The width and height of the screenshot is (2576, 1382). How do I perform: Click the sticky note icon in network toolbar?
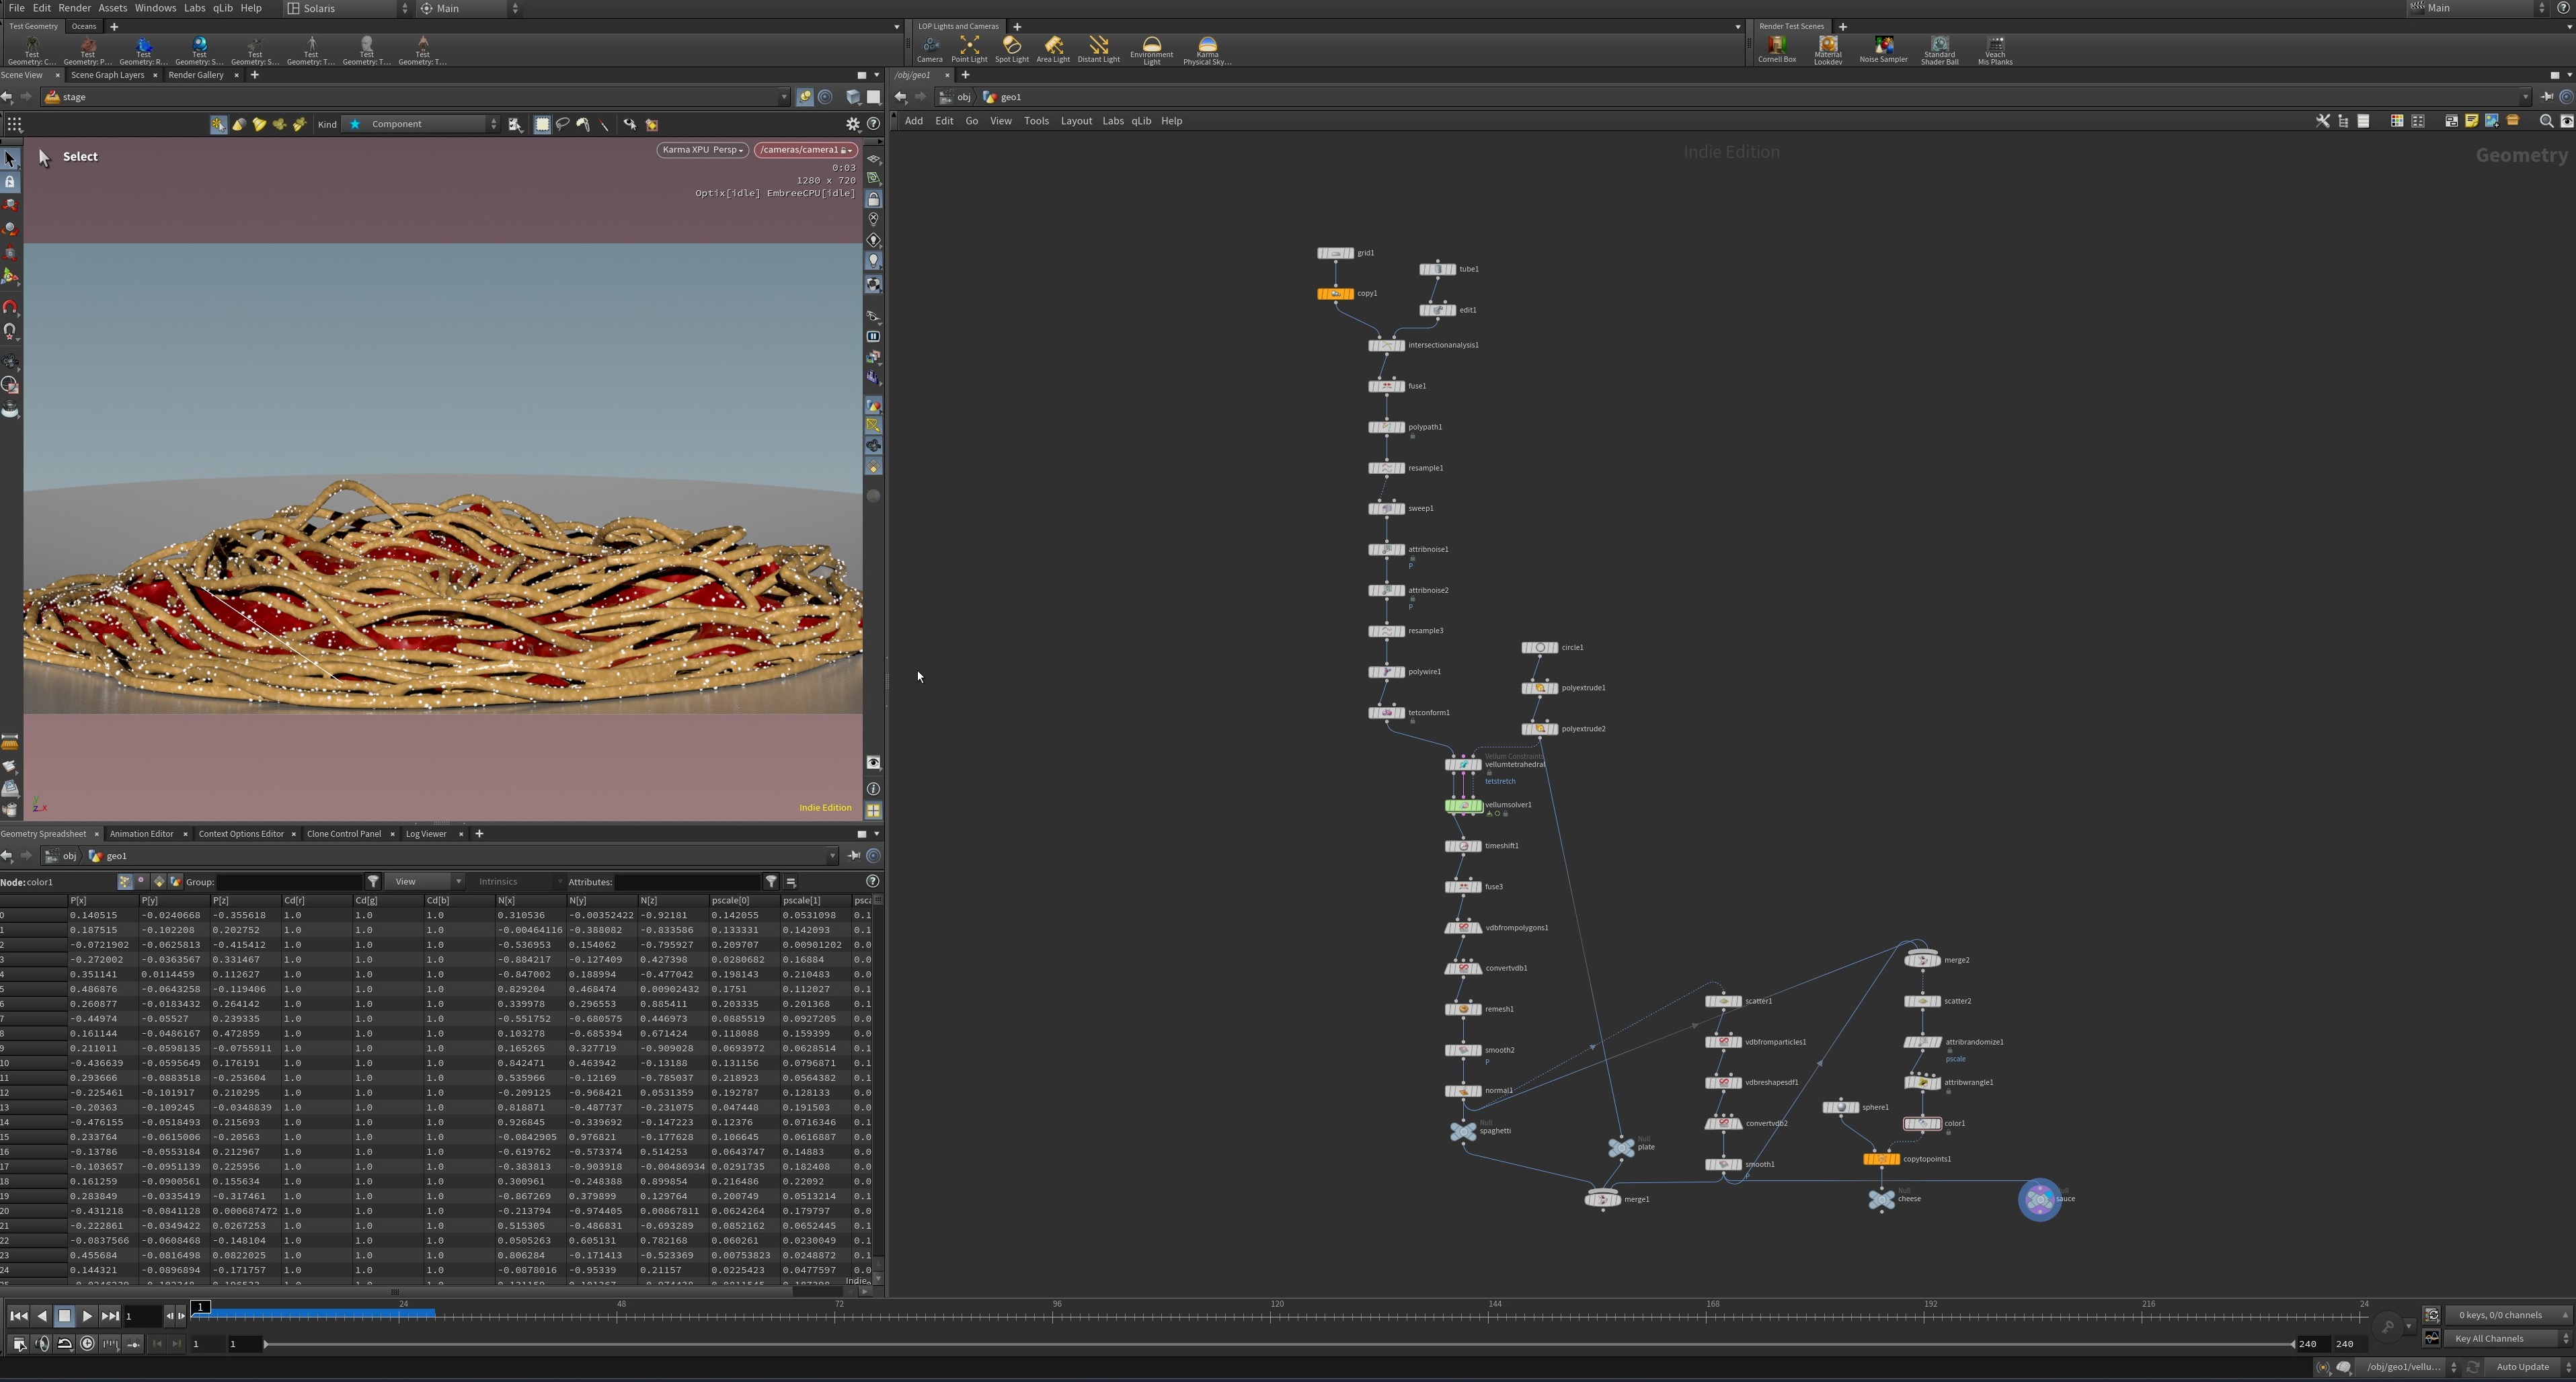[x=2471, y=121]
